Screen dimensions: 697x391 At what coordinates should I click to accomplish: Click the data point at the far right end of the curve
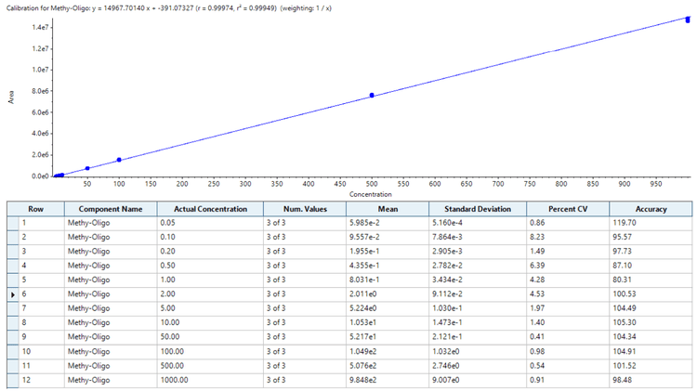688,19
